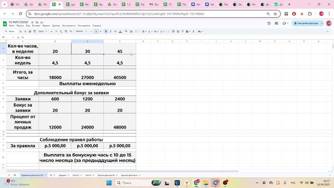
Task: Open the Windows Start menu
Action: tap(109, 183)
